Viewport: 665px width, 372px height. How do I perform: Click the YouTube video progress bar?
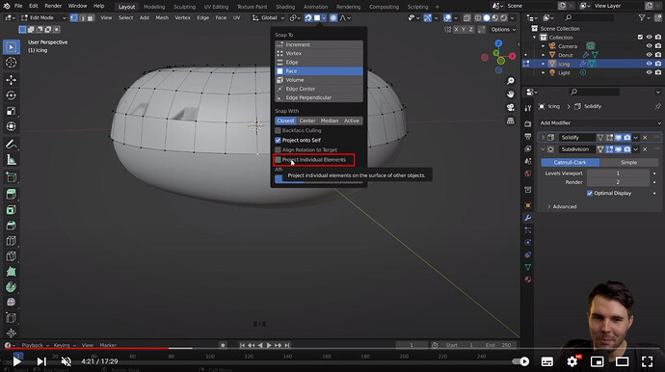coord(332,348)
